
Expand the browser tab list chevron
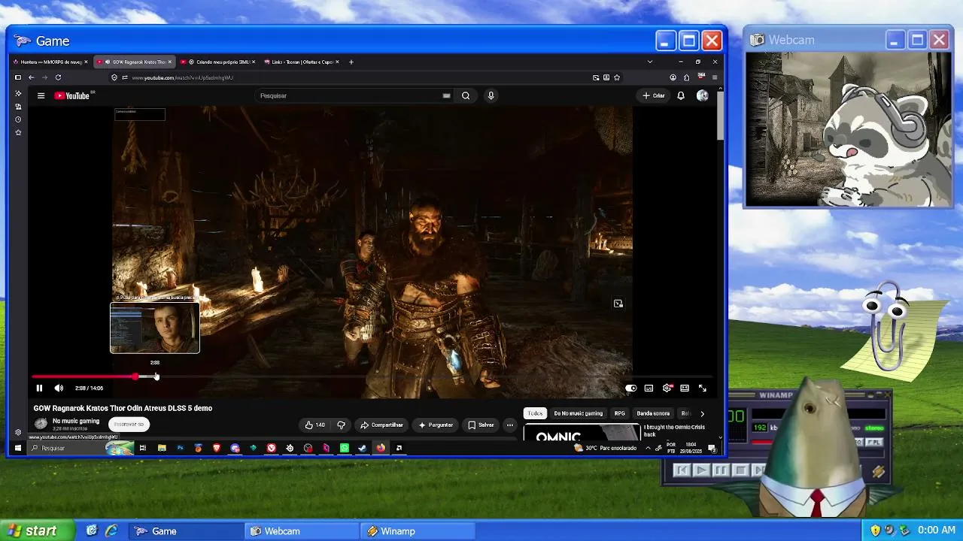pyautogui.click(x=650, y=62)
